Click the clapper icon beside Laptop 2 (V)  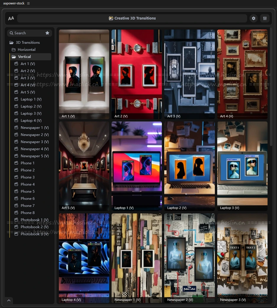(16, 106)
